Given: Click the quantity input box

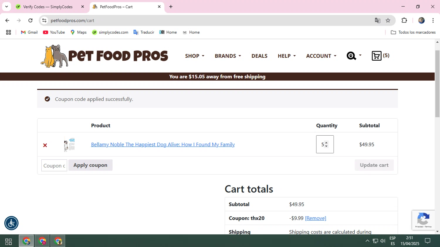Looking at the screenshot, I should coord(325,144).
